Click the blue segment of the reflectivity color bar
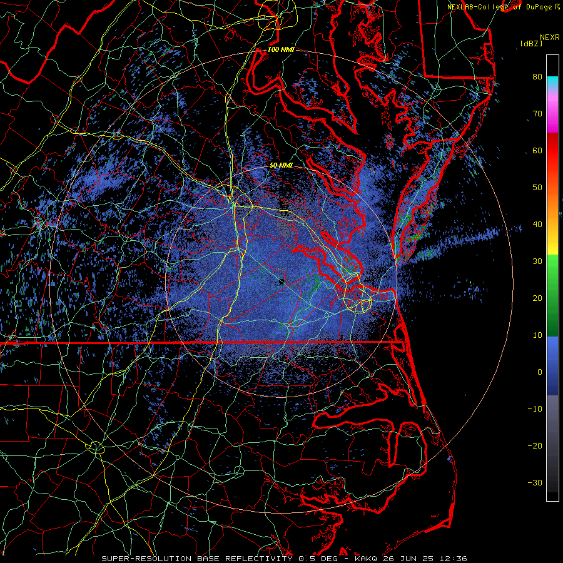 click(552, 366)
